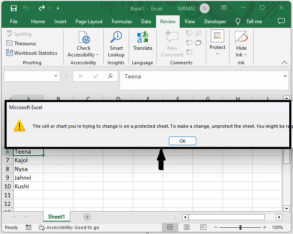Click the Delete comment icon
This screenshot has width=293, height=234.
pos(189,34)
